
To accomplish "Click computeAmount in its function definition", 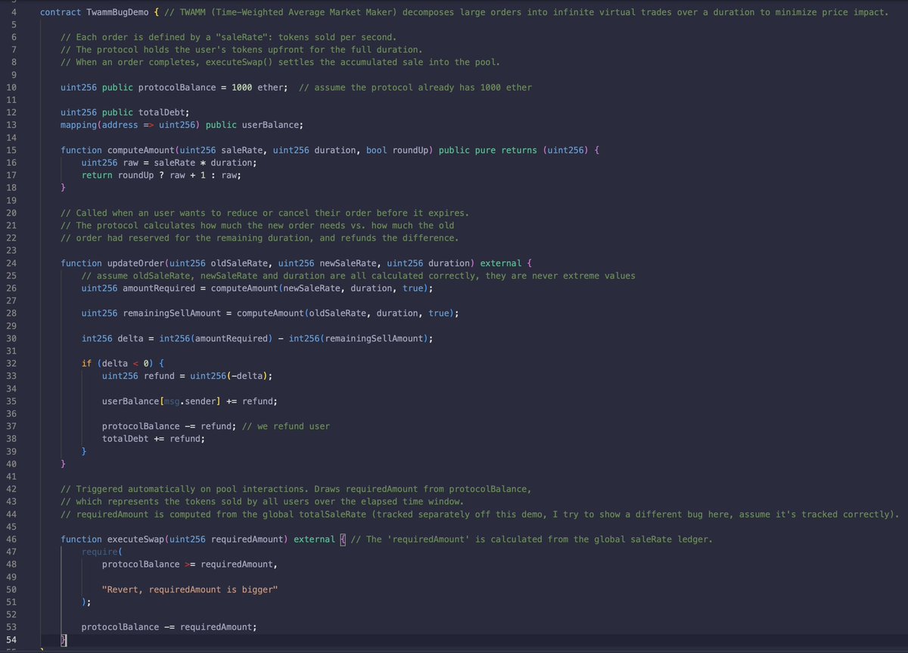I will point(141,150).
